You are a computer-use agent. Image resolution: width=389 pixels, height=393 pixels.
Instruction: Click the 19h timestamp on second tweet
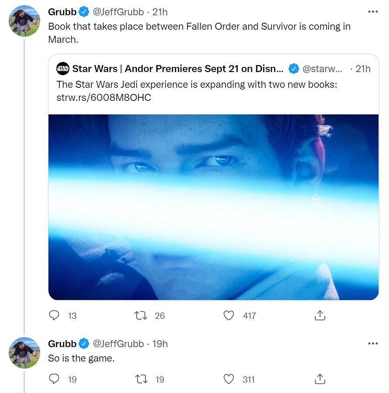pos(160,344)
